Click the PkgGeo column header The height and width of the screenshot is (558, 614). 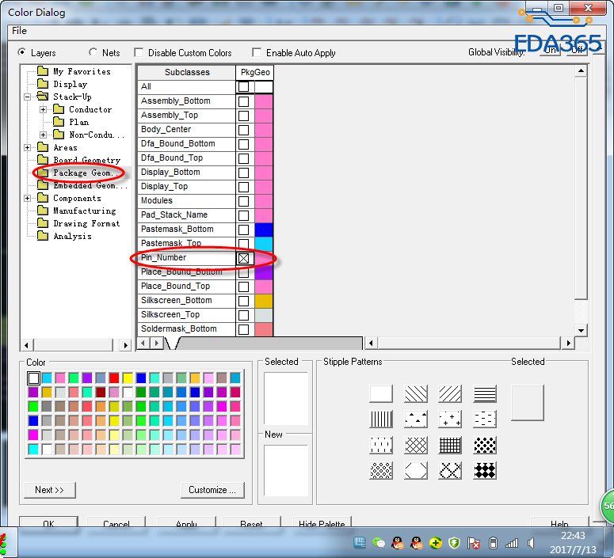[x=255, y=72]
